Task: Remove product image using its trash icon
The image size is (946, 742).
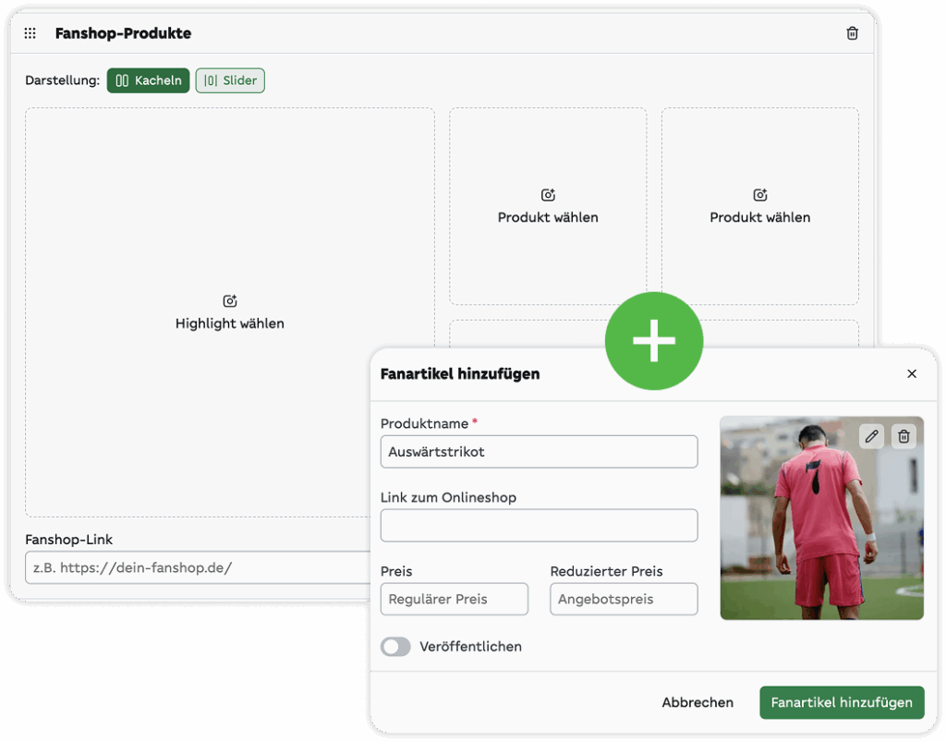Action: (x=904, y=436)
